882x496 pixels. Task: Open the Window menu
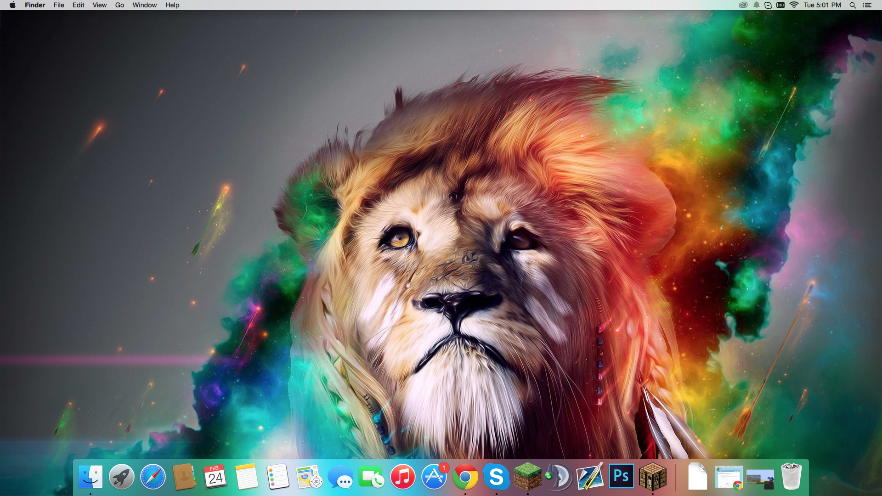(x=145, y=5)
